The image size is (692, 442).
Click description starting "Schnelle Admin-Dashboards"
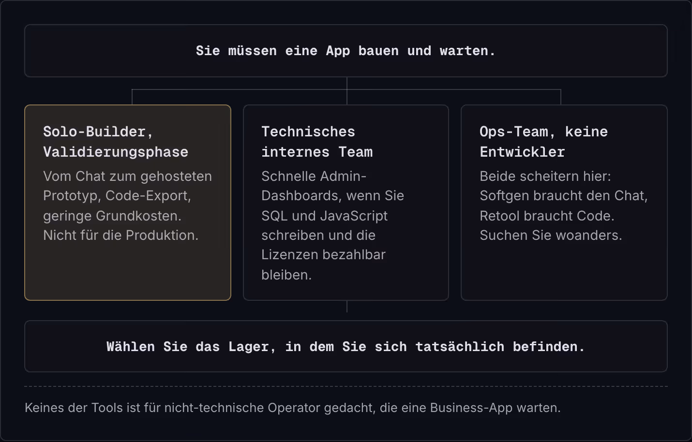click(332, 225)
